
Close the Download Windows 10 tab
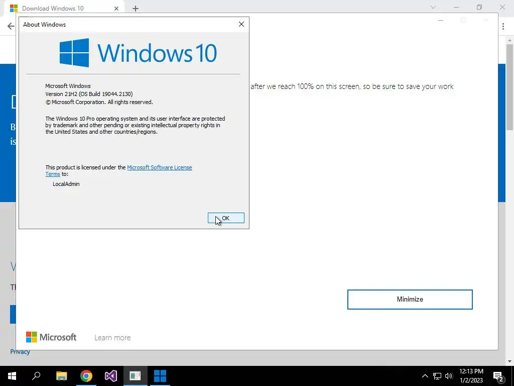click(x=116, y=9)
